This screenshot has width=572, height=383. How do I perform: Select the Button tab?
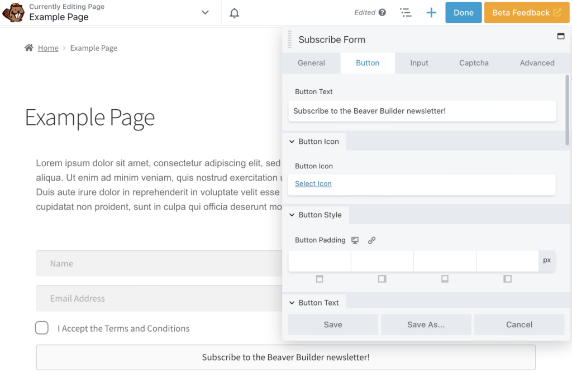tap(368, 63)
